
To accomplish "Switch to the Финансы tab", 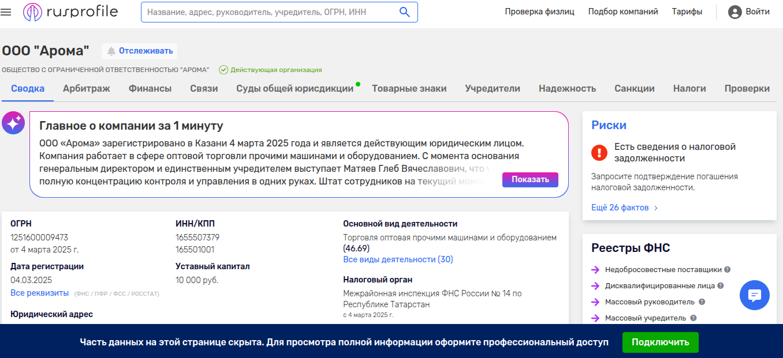I will (x=150, y=88).
